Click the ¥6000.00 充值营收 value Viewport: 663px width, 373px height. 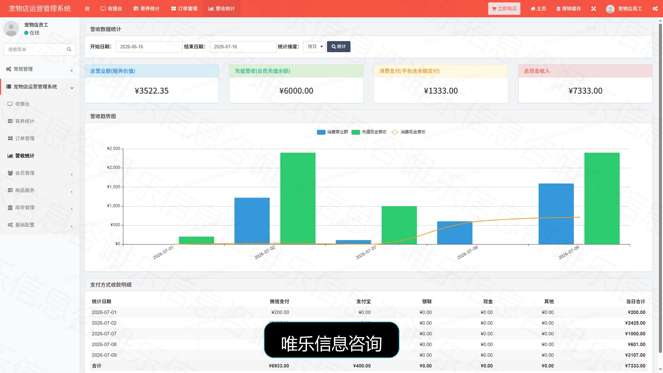[296, 90]
